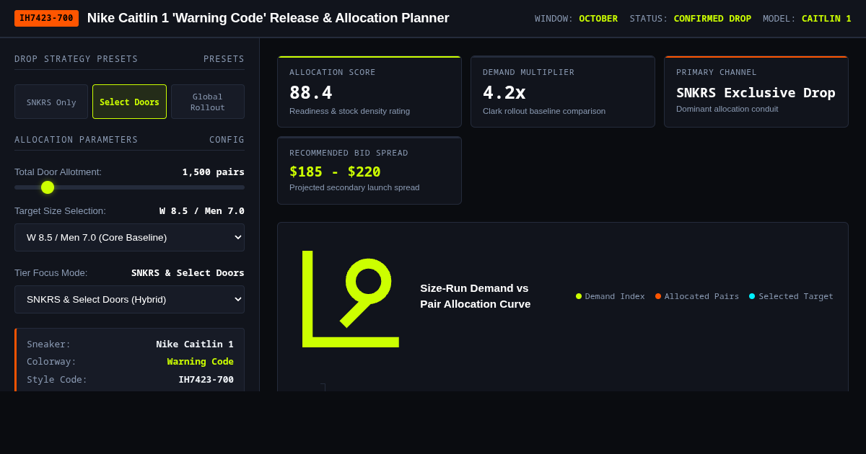866x454 pixels.
Task: Click the Warning Code colorway value
Action: point(201,361)
